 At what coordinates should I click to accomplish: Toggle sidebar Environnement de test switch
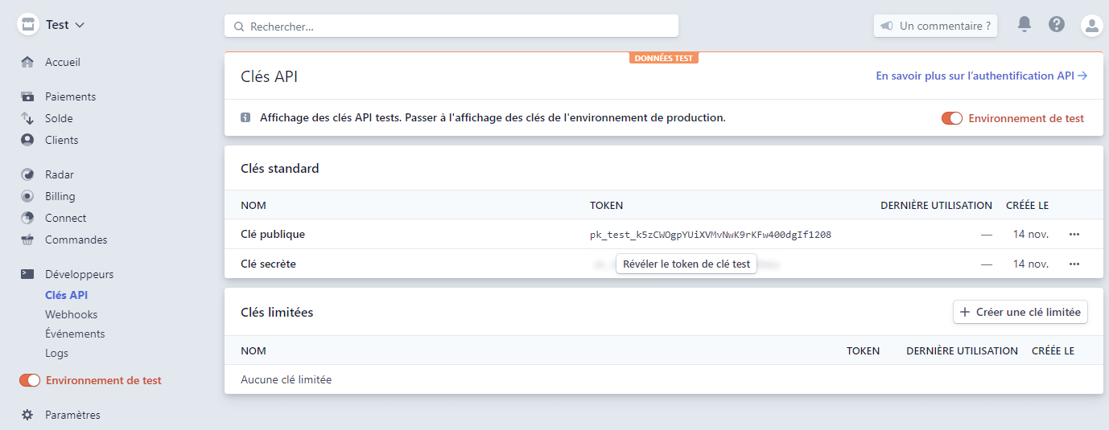tap(30, 380)
